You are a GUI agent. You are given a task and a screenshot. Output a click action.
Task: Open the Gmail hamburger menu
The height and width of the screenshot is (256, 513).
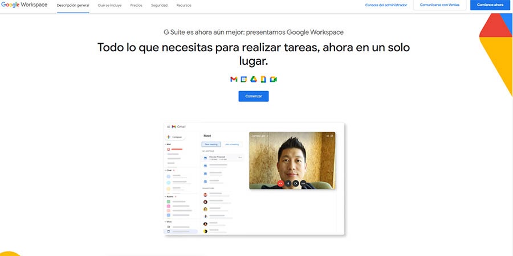(x=168, y=126)
